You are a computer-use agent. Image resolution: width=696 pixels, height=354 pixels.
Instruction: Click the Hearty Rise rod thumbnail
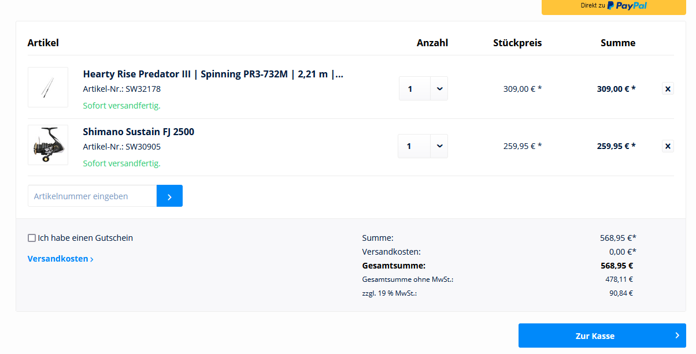48,87
